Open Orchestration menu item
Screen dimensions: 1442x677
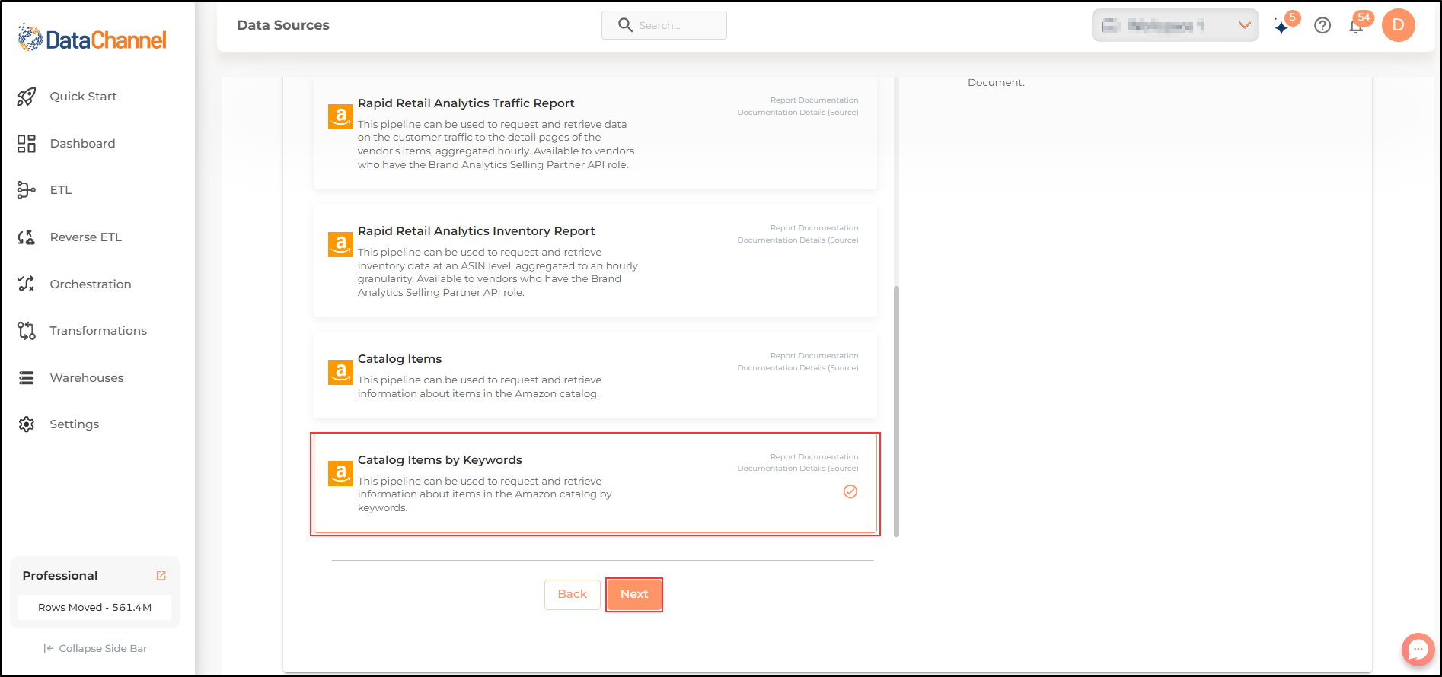(x=91, y=284)
